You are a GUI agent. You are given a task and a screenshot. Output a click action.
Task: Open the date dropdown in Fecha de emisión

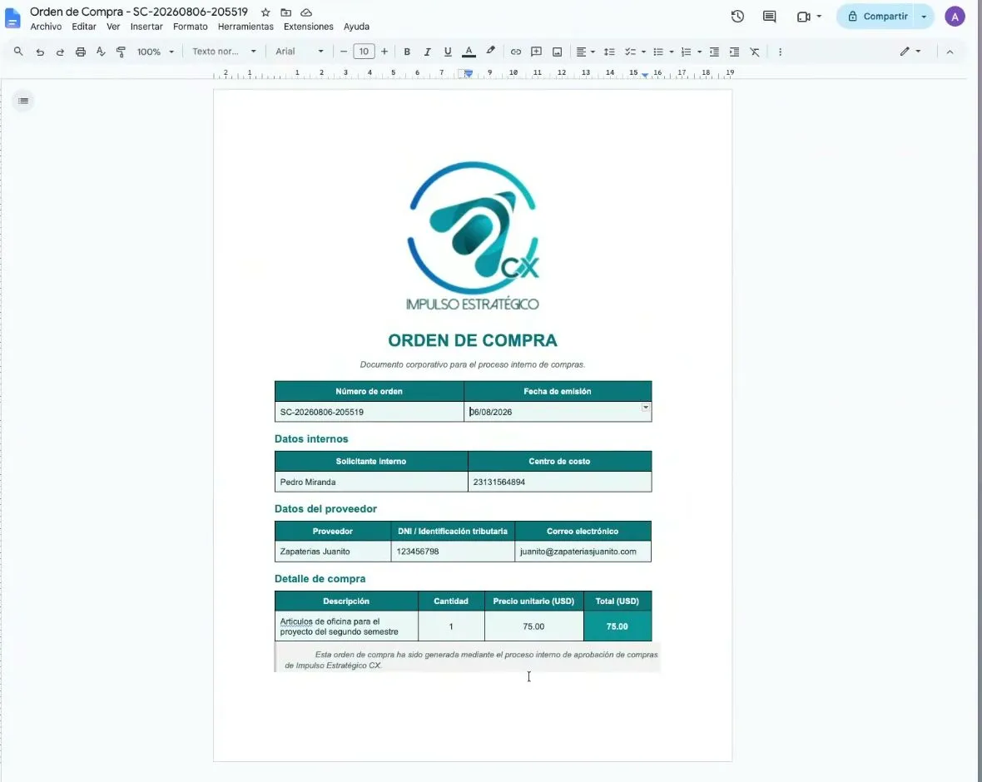645,408
